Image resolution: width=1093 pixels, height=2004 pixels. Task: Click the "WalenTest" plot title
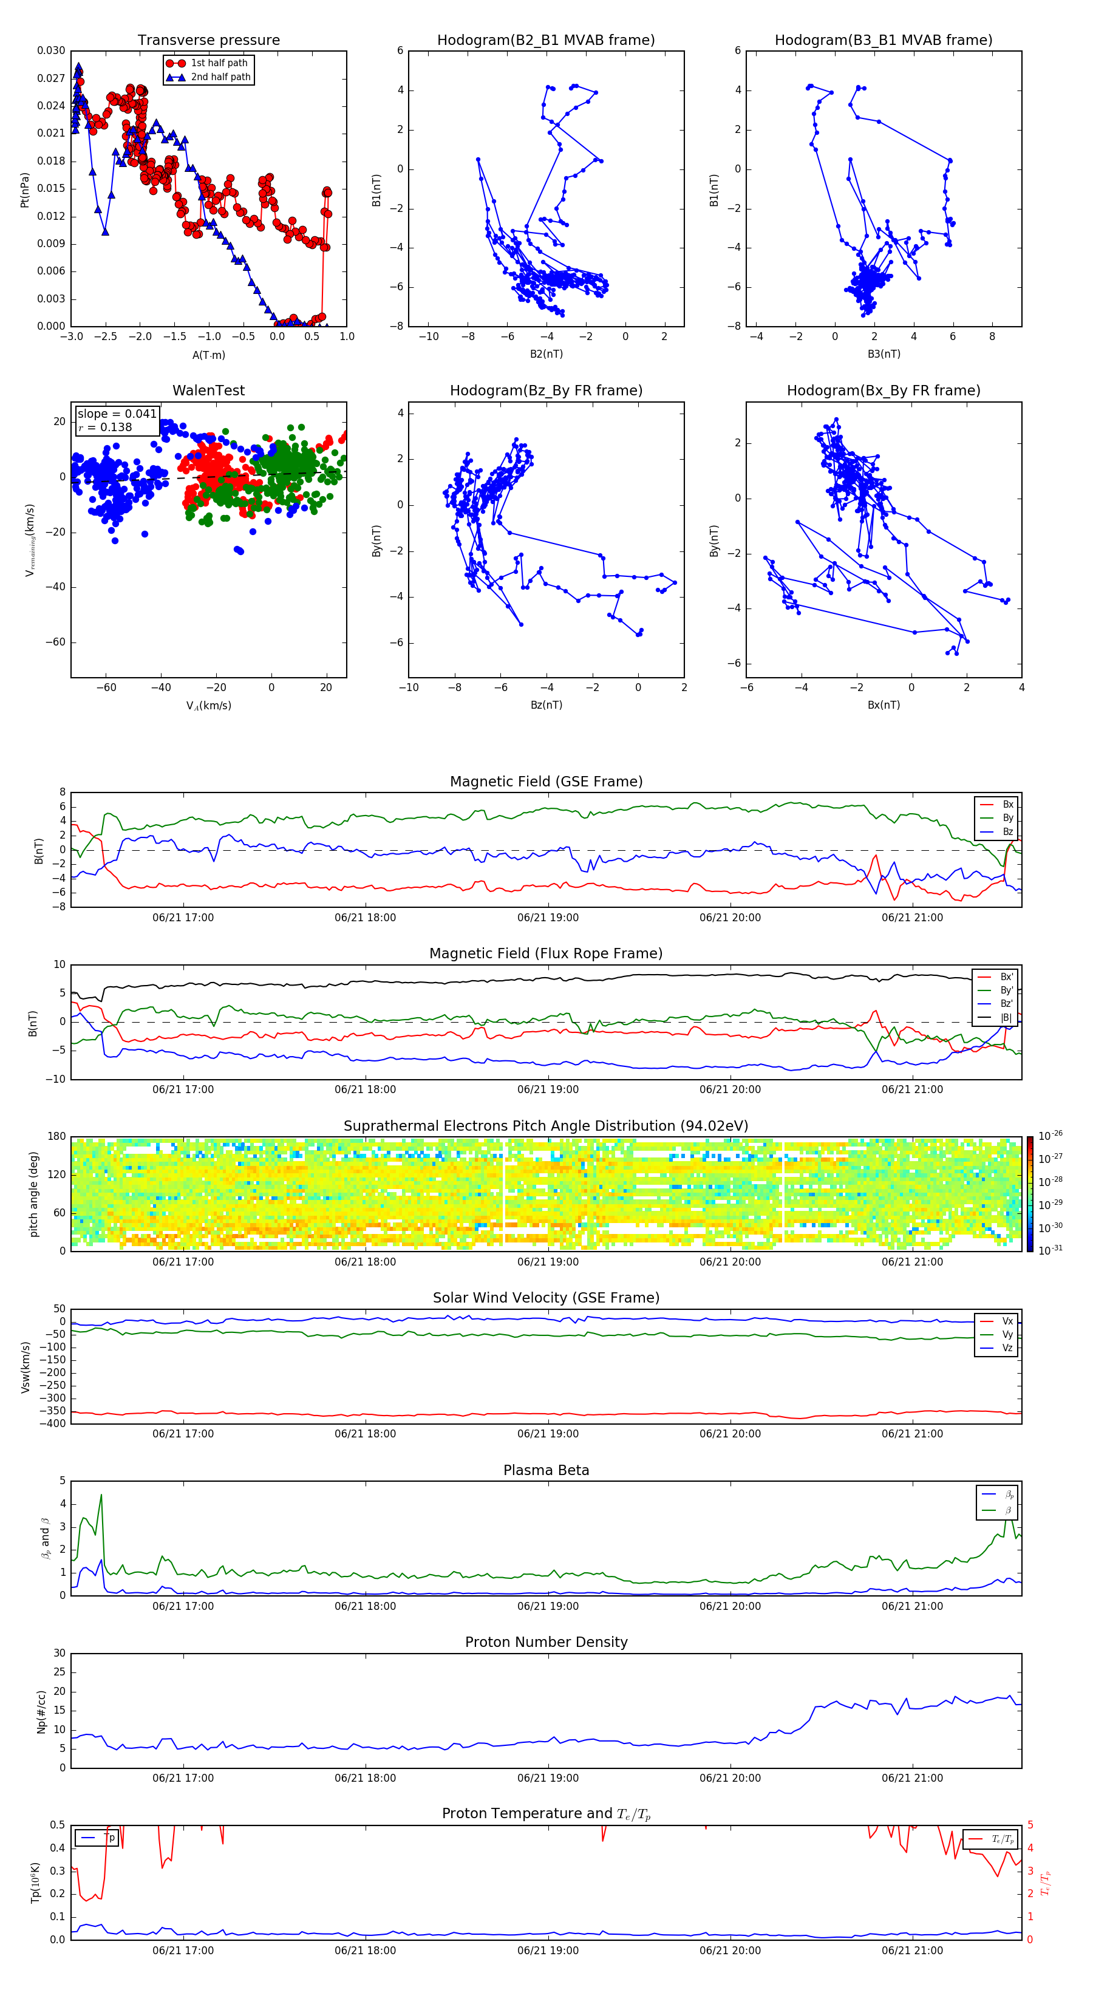click(208, 390)
